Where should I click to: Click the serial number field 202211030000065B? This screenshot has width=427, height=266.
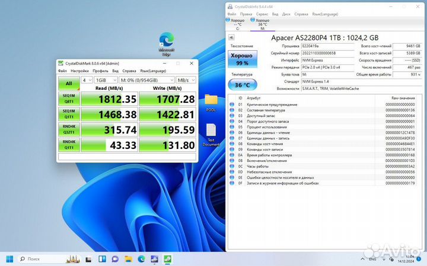pos(327,53)
